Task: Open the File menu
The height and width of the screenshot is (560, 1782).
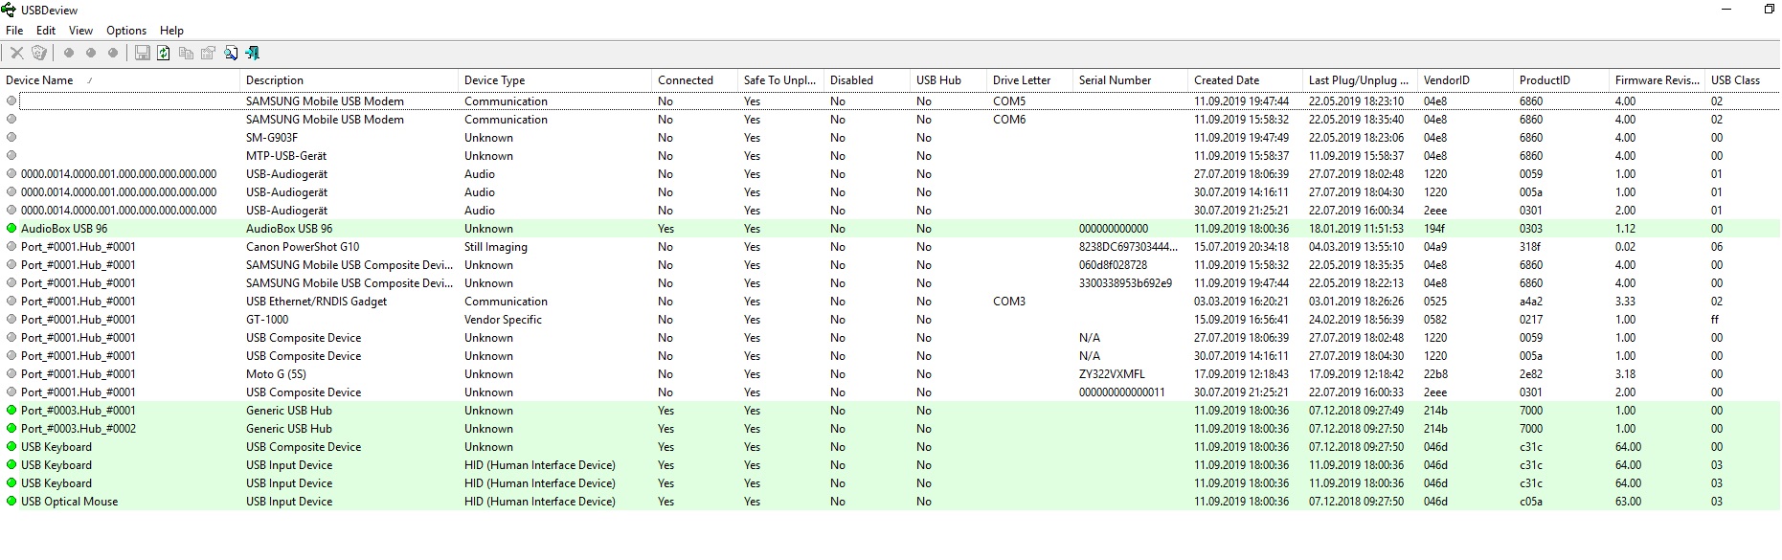Action: pyautogui.click(x=14, y=31)
